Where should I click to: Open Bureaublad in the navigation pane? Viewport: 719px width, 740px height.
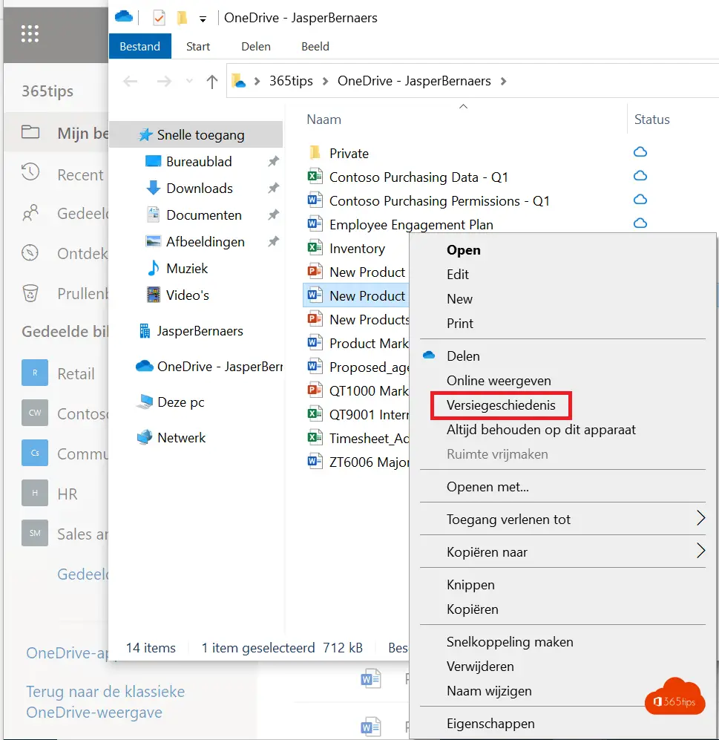click(199, 161)
